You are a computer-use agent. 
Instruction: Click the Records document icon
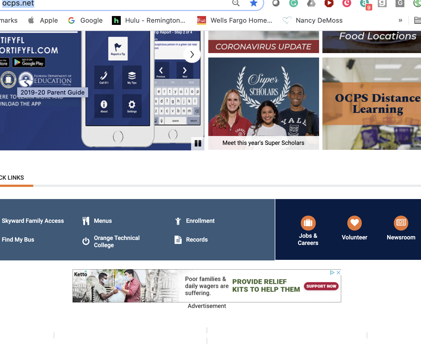coord(178,240)
